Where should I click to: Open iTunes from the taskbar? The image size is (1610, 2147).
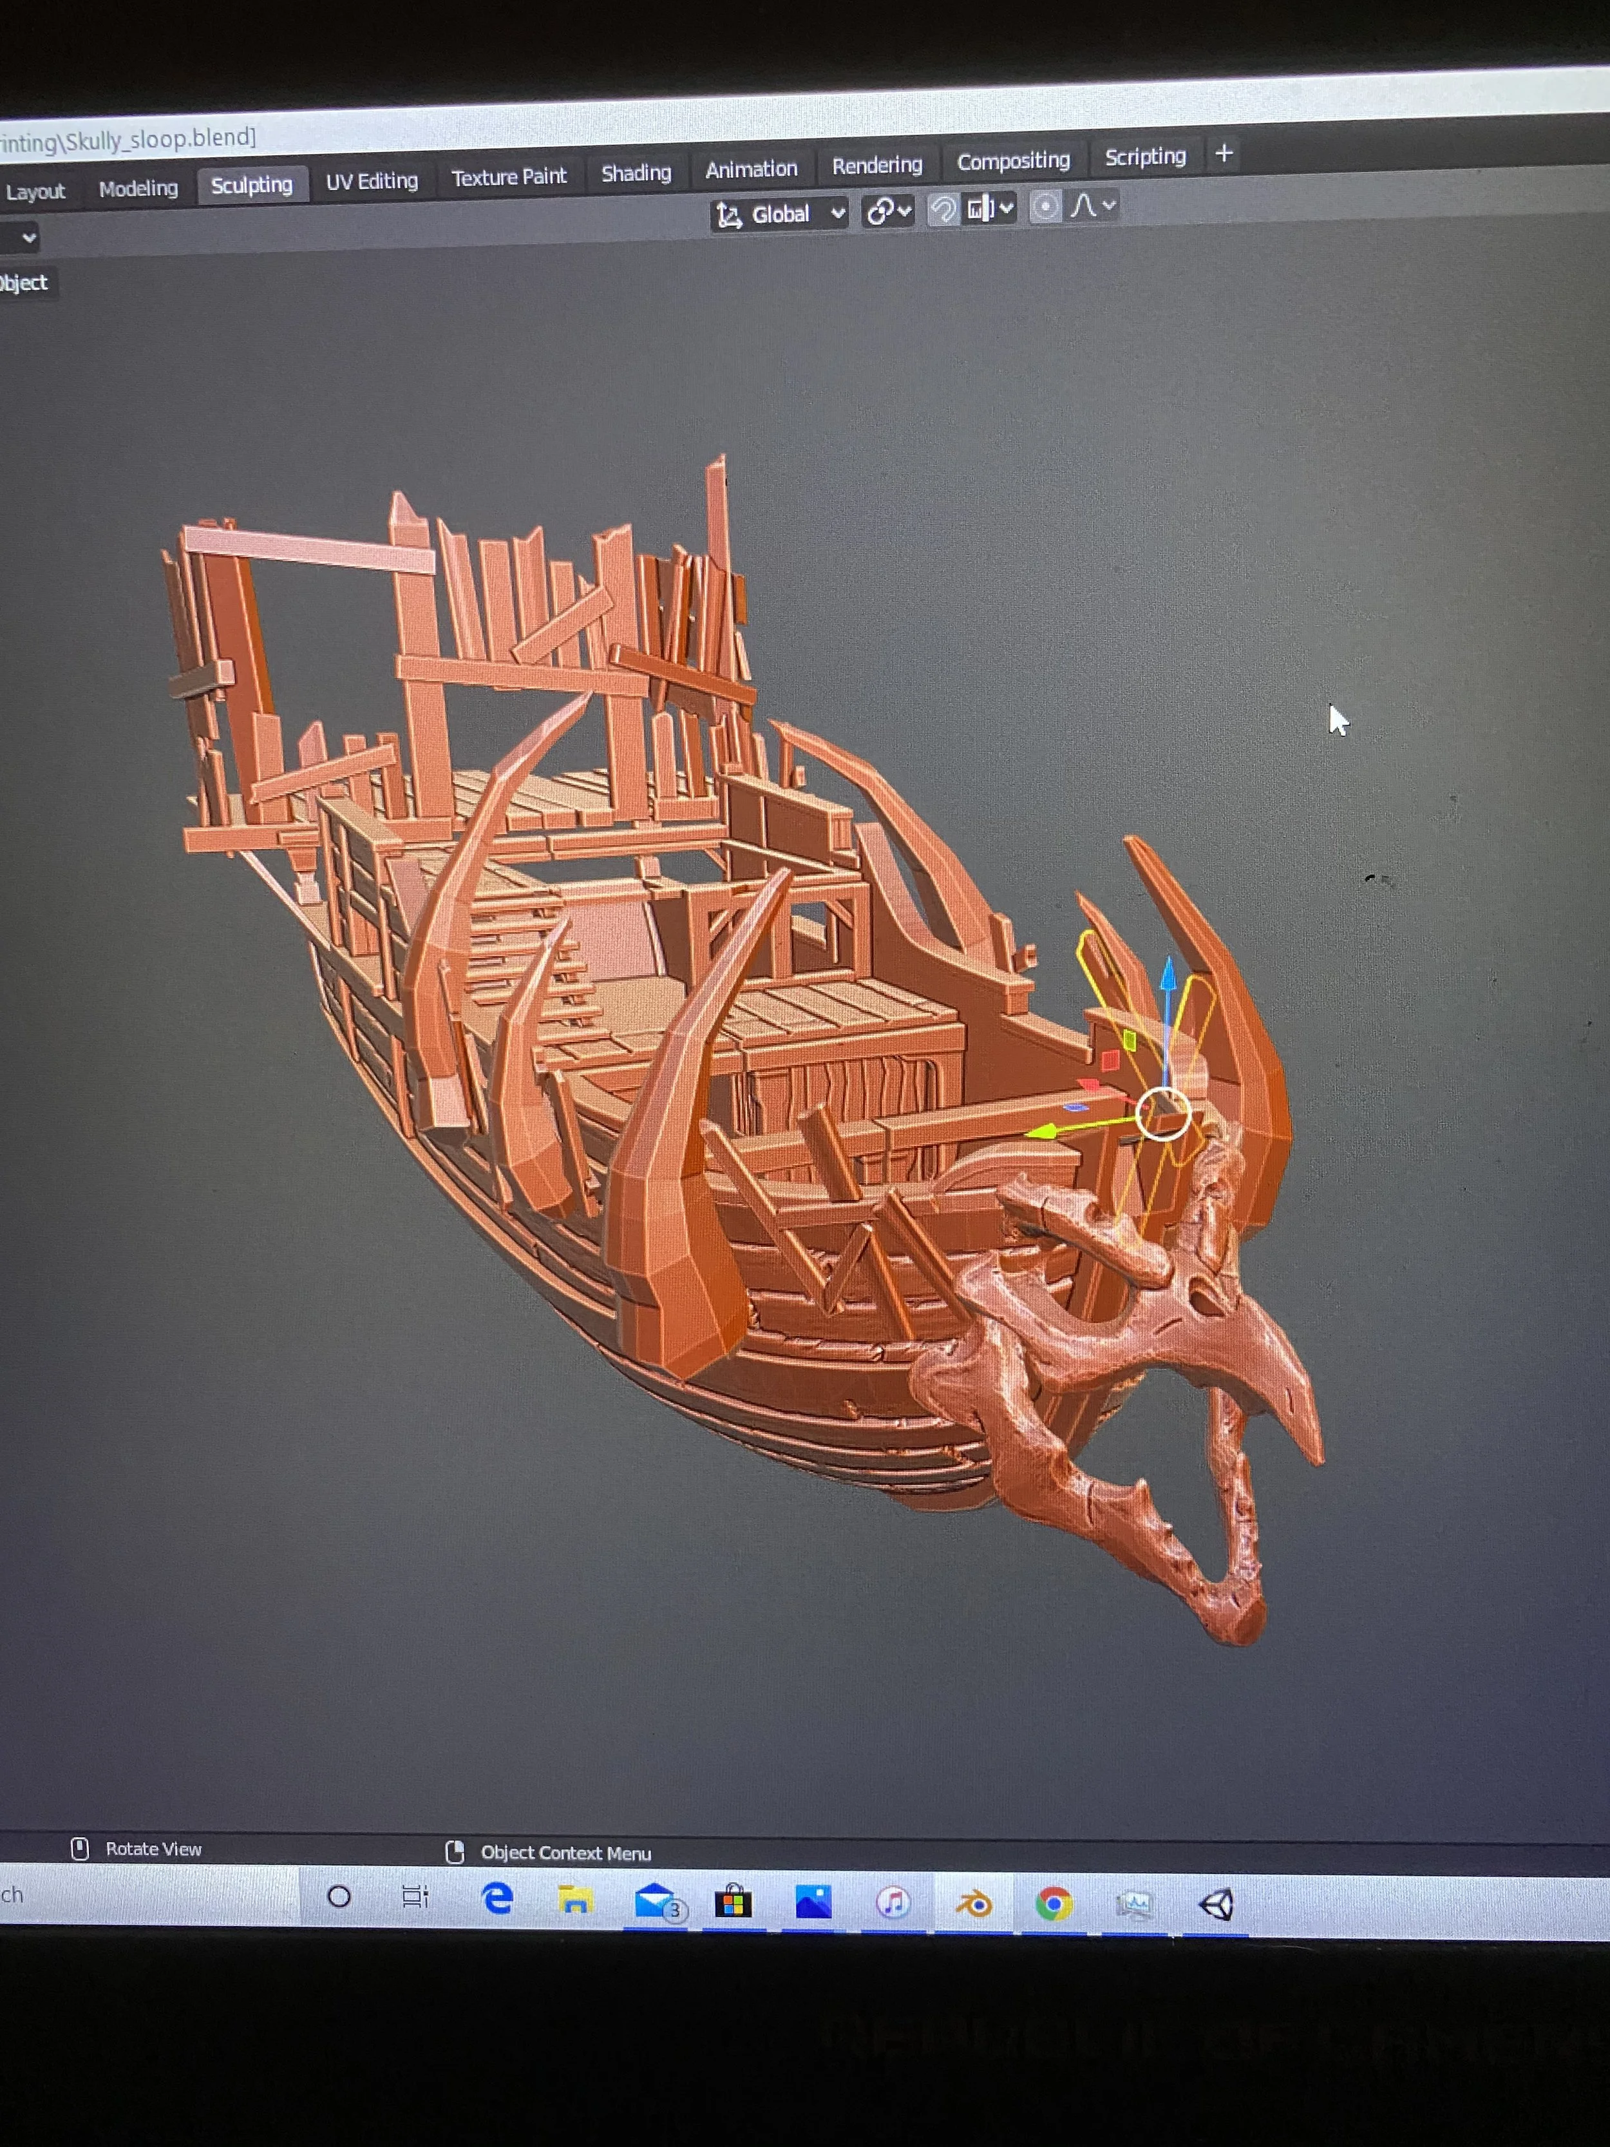(x=893, y=1902)
